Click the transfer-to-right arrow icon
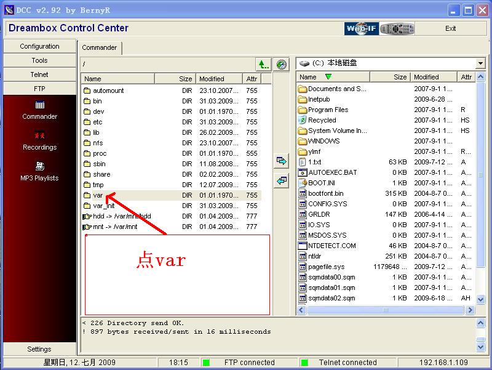The height and width of the screenshot is (370, 492). pyautogui.click(x=282, y=161)
